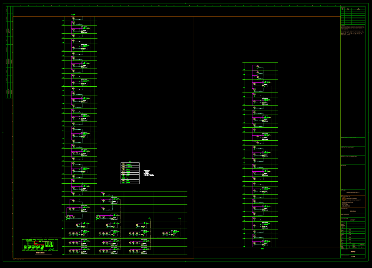This screenshot has width=372, height=268.
Task: Select the symbol legend table in the drawing
Action: coord(130,173)
